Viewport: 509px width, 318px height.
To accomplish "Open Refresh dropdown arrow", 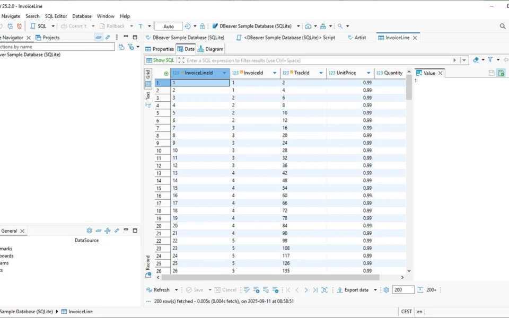I will pos(176,290).
